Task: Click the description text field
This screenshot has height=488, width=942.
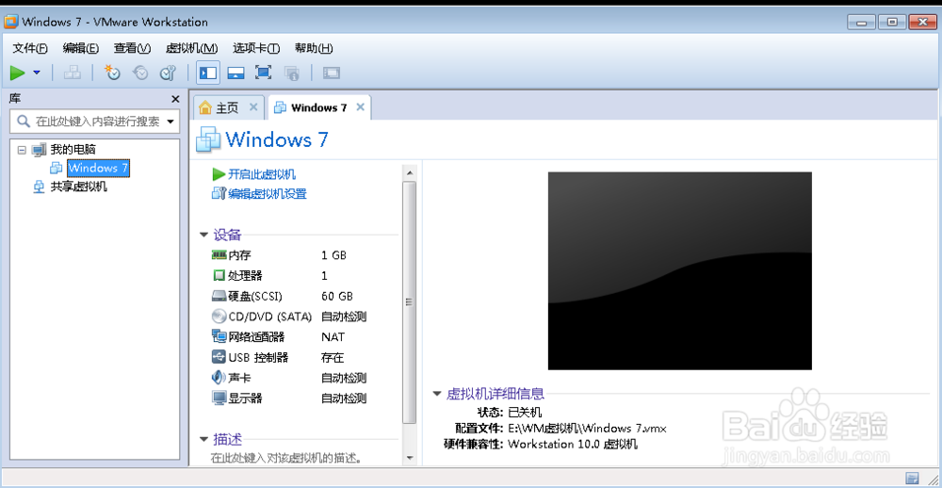Action: tap(286, 459)
